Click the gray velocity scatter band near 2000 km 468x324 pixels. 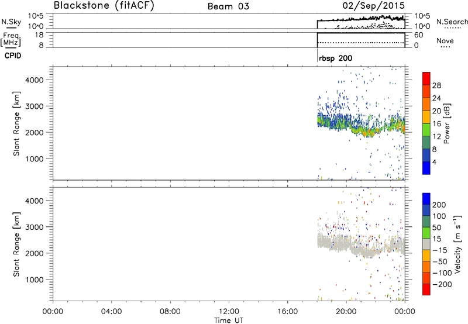(361, 246)
